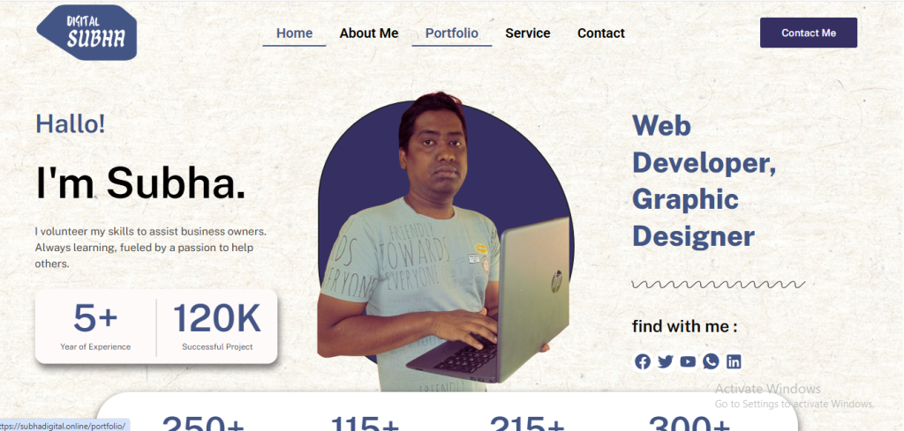904x431 pixels.
Task: Click the 120K Successful Project stat
Action: (217, 326)
